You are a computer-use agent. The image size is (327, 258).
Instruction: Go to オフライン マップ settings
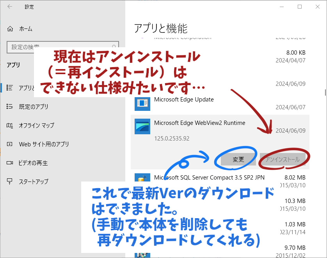36,125
